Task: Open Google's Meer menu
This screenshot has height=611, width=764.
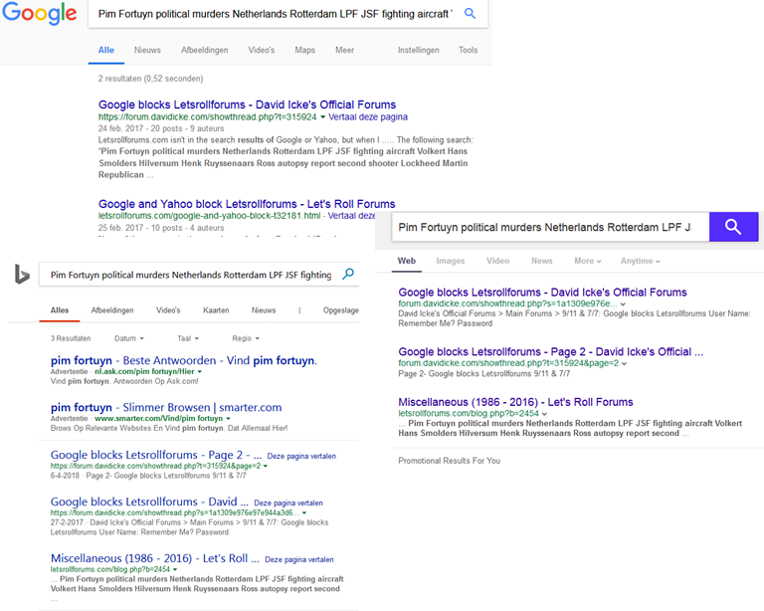Action: [x=344, y=50]
